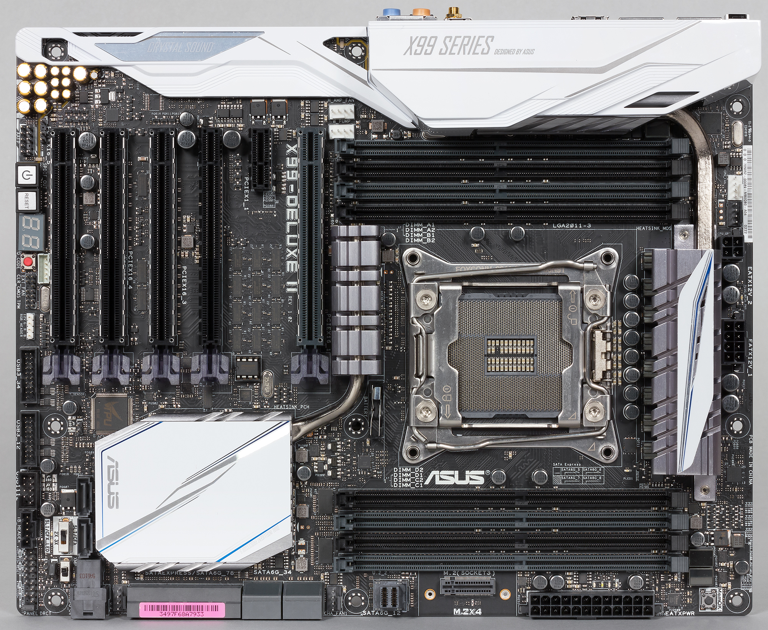Click the RGB_HEADER 4-pin connector
768x630 pixels.
[30, 326]
